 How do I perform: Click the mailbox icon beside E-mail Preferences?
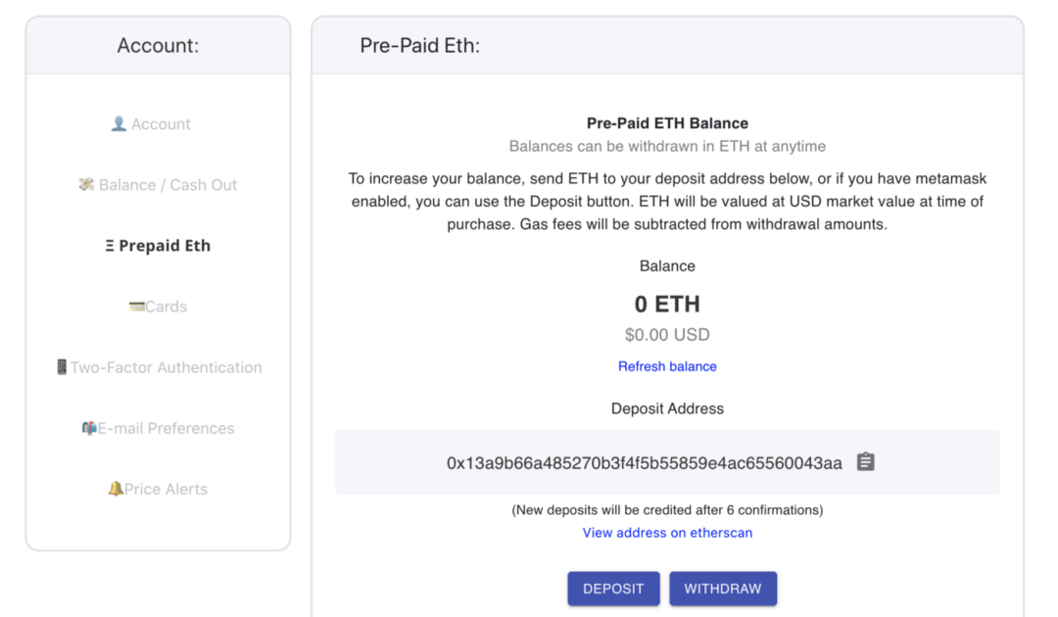[88, 428]
